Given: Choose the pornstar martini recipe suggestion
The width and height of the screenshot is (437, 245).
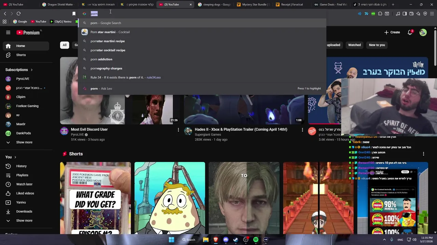Looking at the screenshot, I should tap(202, 41).
